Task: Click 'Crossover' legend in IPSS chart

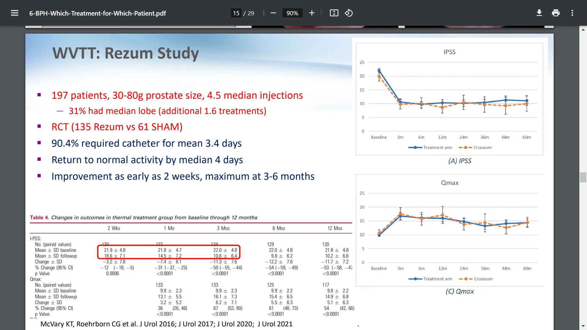Action: tap(476, 148)
